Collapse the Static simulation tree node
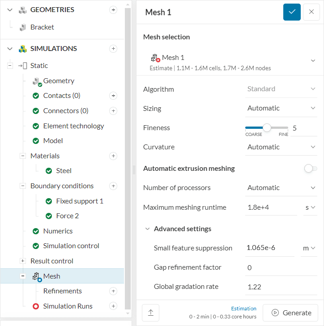The height and width of the screenshot is (326, 324). pyautogui.click(x=9, y=66)
